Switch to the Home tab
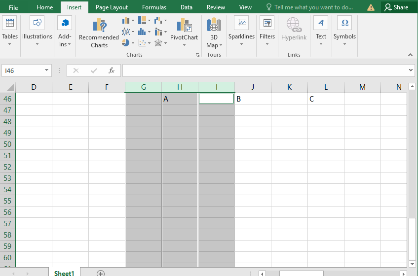 pyautogui.click(x=44, y=7)
